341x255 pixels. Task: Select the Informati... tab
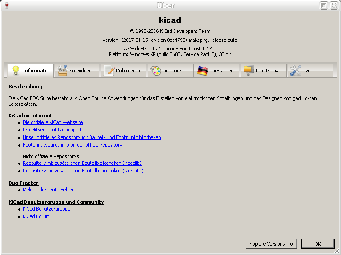[30, 71]
